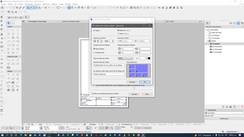Select the Text tool (A icon)

pyautogui.click(x=18, y=79)
